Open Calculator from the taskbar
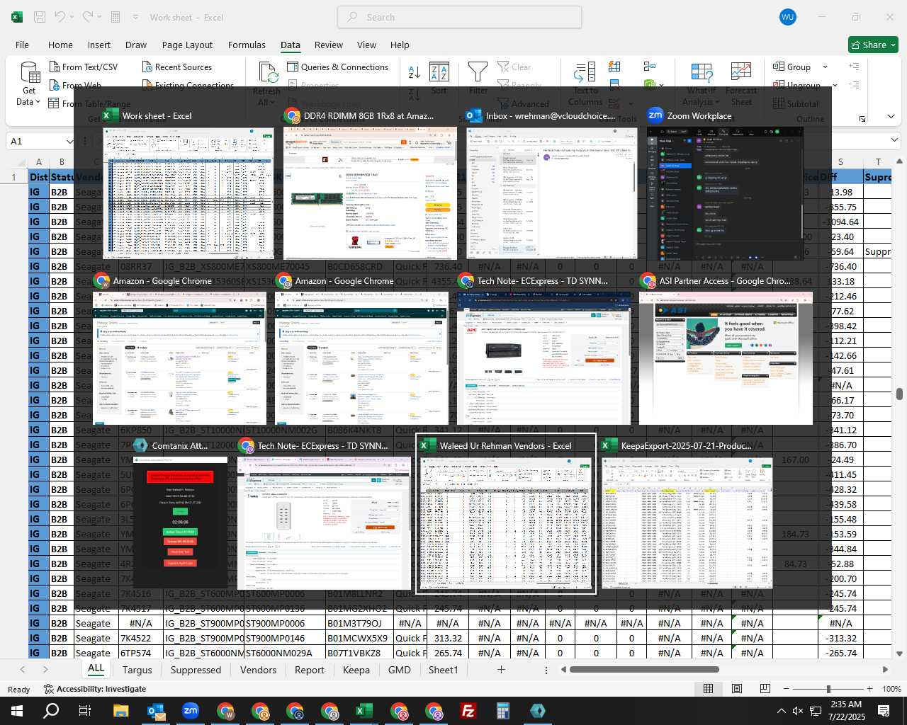This screenshot has width=907, height=725. [503, 711]
